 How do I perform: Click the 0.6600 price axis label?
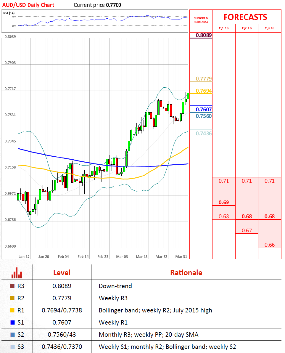10,246
